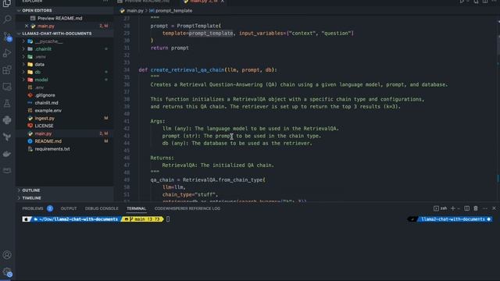Click main.py in the breadcrumb
The width and height of the screenshot is (500, 281).
[134, 10]
